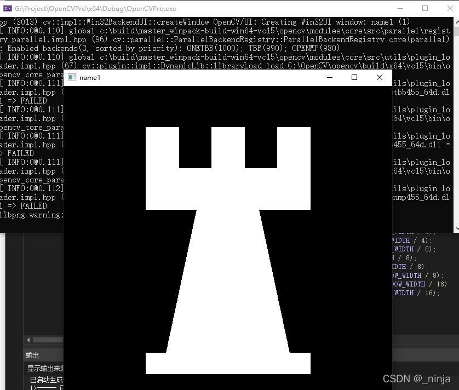Click the console scrollbar down arrow
Viewport: 459px width, 390px height.
(457, 228)
